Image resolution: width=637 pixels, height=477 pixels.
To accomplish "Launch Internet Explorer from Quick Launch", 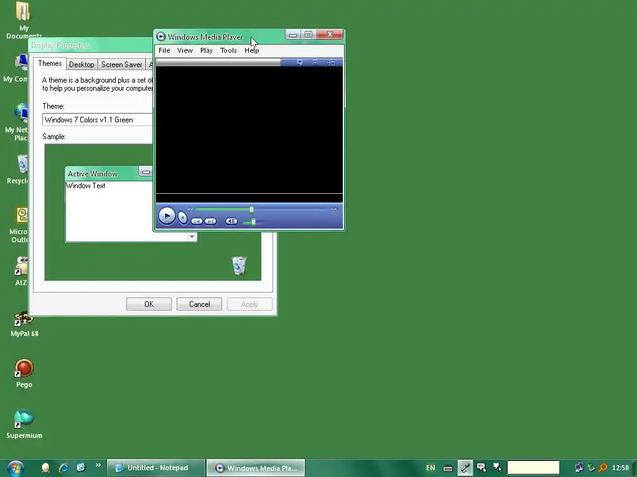I will coord(64,468).
